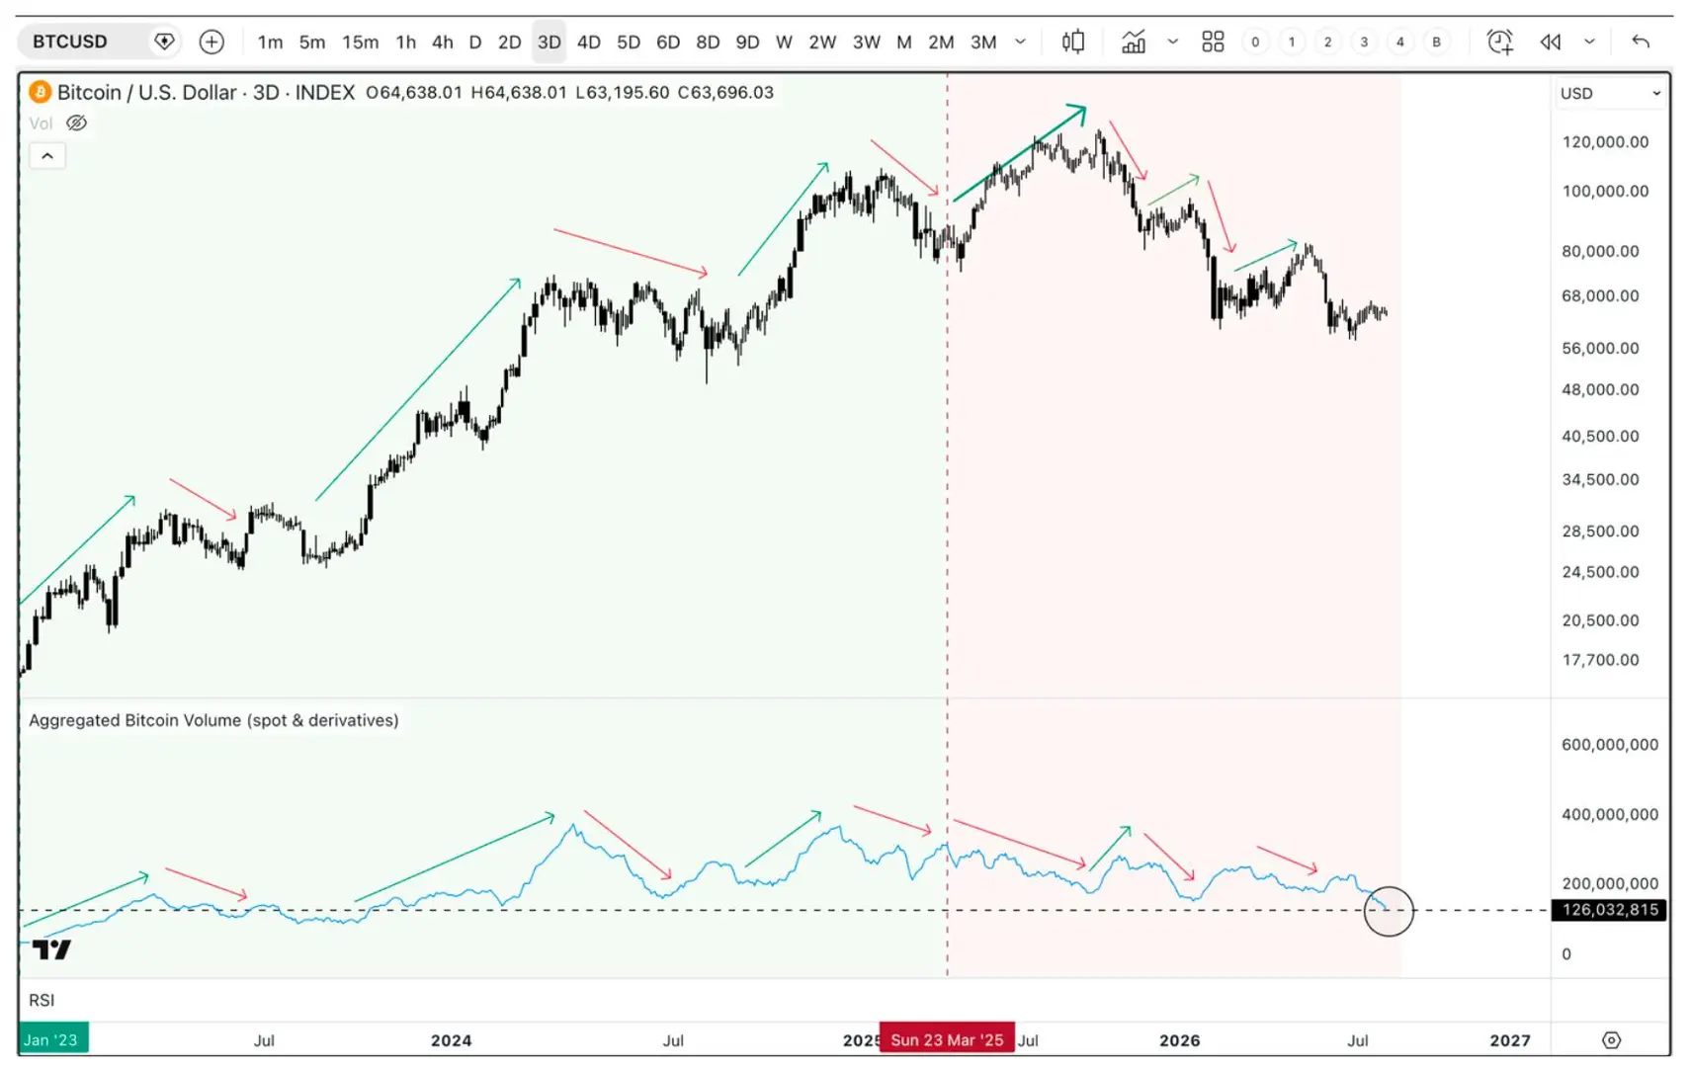The height and width of the screenshot is (1067, 1690).
Task: Click the 2026 time axis label
Action: click(1179, 1040)
